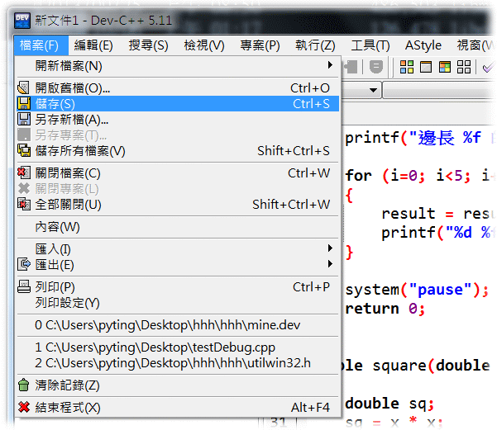Open the 執行(Z) menu
497x430 pixels.
click(315, 45)
